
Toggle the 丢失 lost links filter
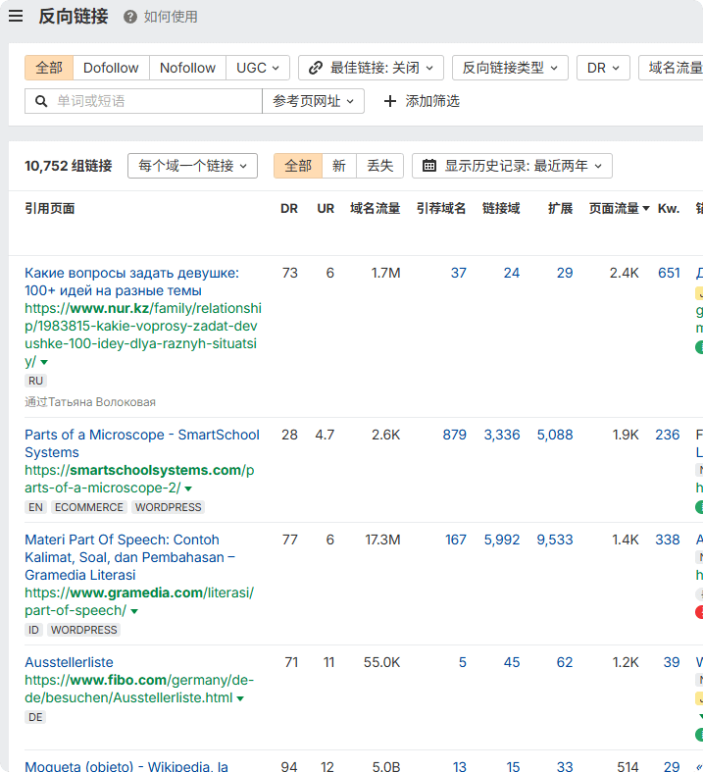(379, 166)
